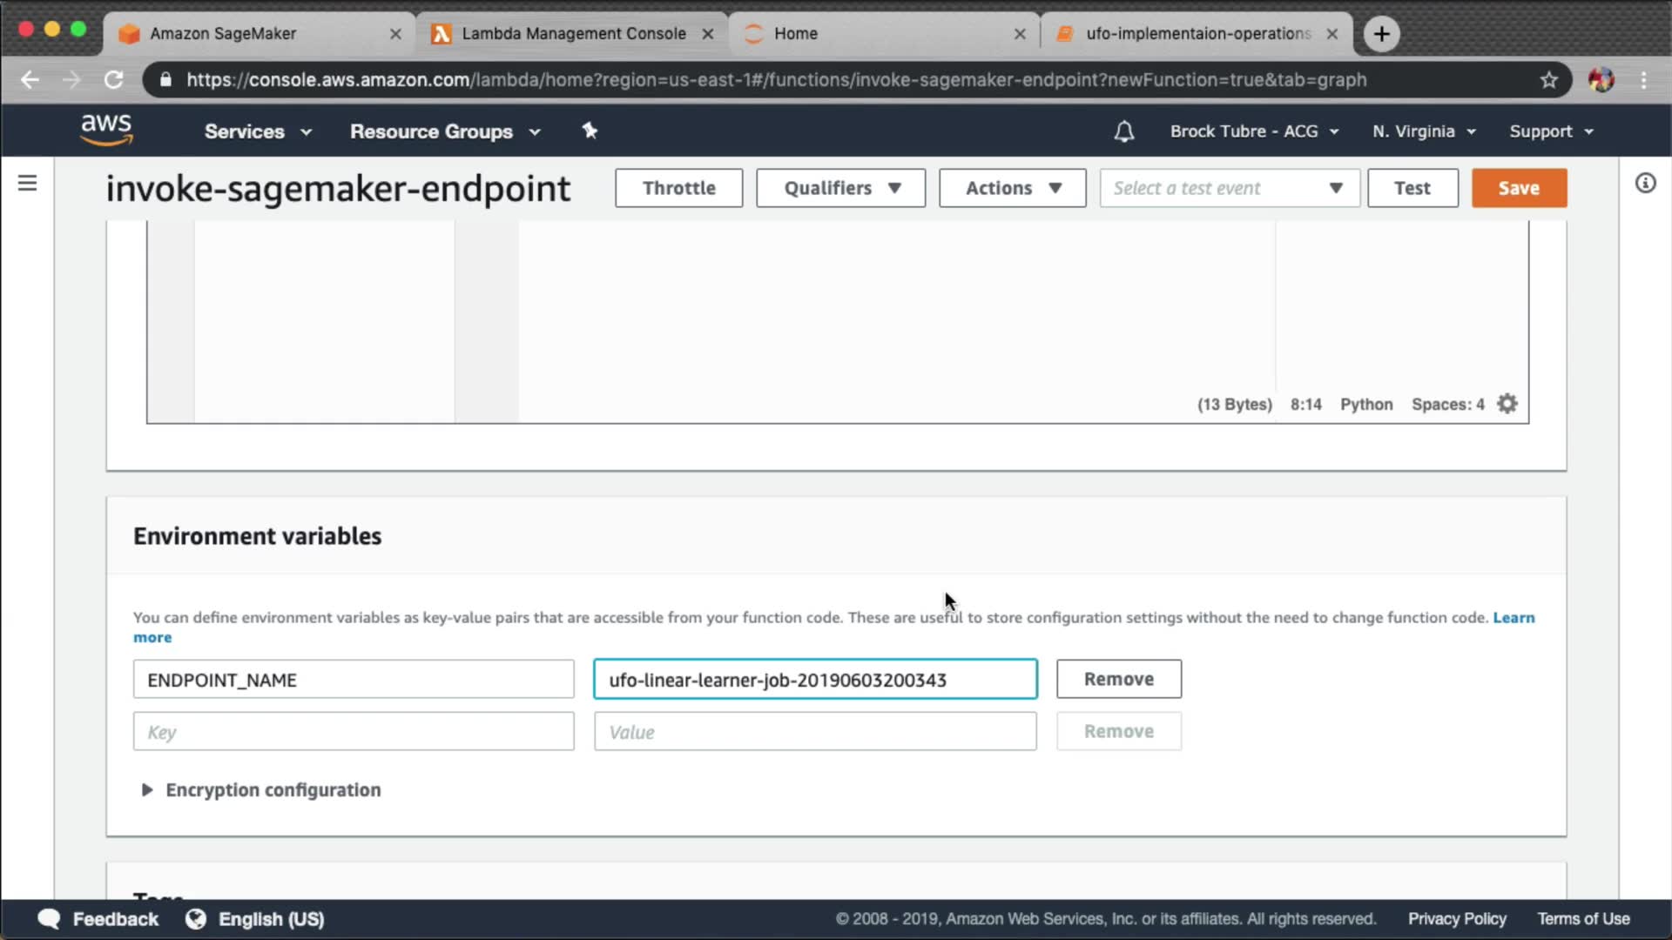Open the Qualifiers dropdown
This screenshot has width=1672, height=940.
[x=840, y=188]
